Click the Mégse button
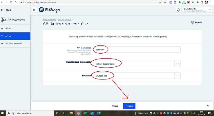Viewport: 214px width, 116px height. click(x=115, y=106)
